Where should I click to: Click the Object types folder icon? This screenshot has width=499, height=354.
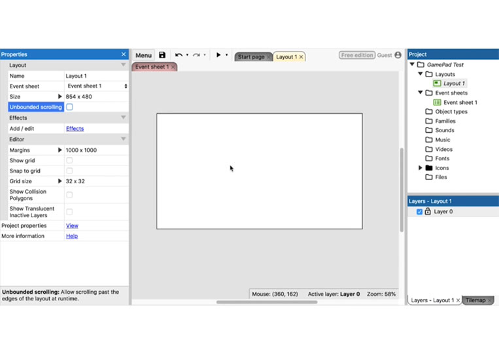(429, 111)
